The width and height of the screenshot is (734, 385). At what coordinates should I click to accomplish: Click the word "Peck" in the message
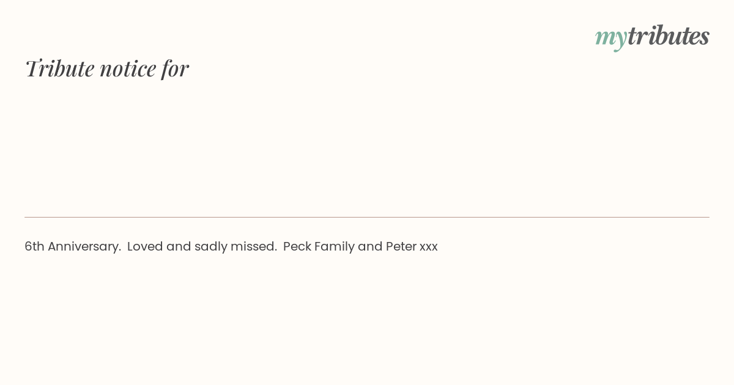(297, 246)
